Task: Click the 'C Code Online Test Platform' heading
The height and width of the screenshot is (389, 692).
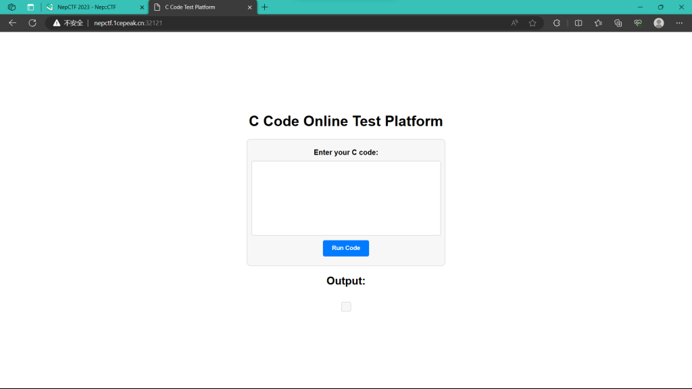Action: coord(345,121)
